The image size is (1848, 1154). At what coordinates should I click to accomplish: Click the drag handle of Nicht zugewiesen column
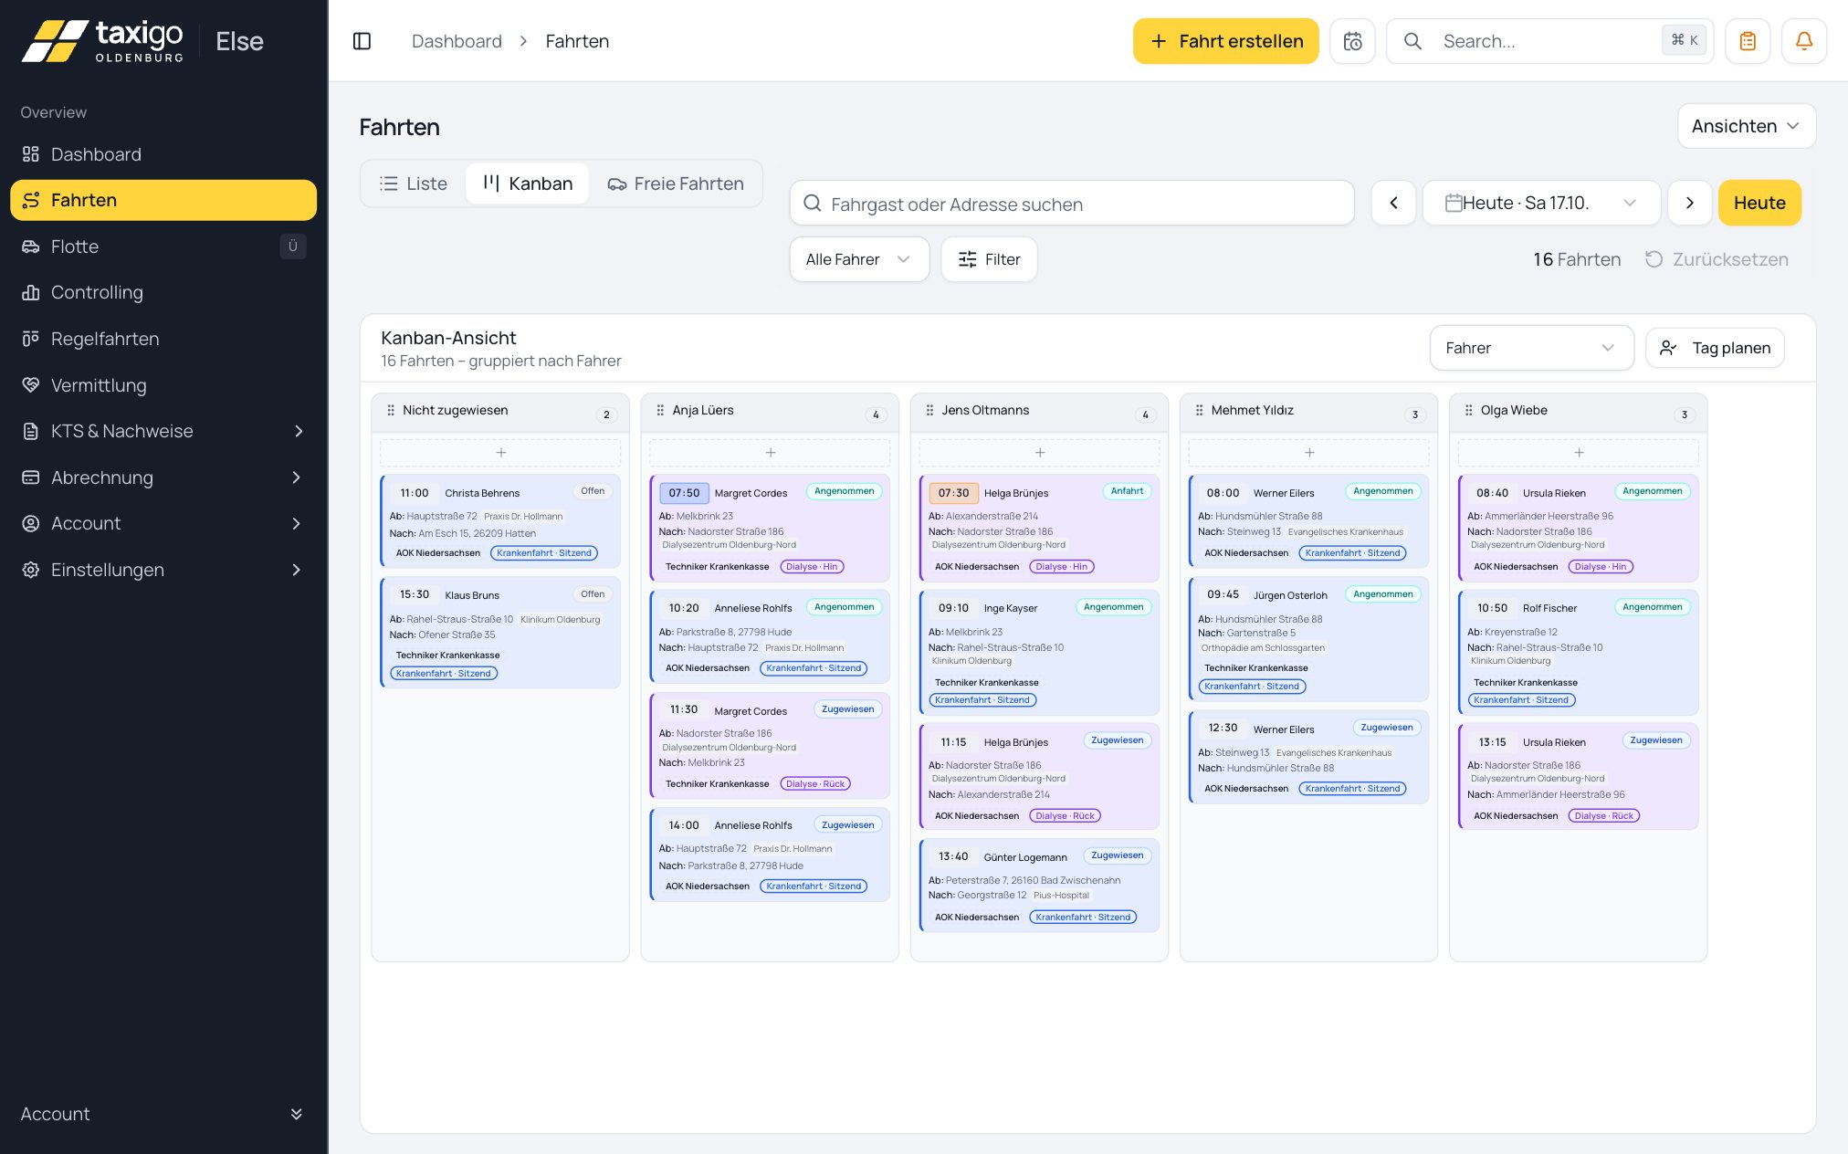tap(391, 411)
